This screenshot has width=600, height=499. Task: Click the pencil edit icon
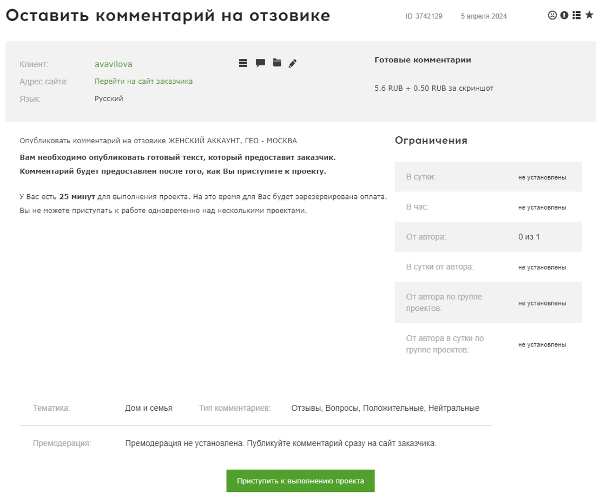click(x=292, y=63)
